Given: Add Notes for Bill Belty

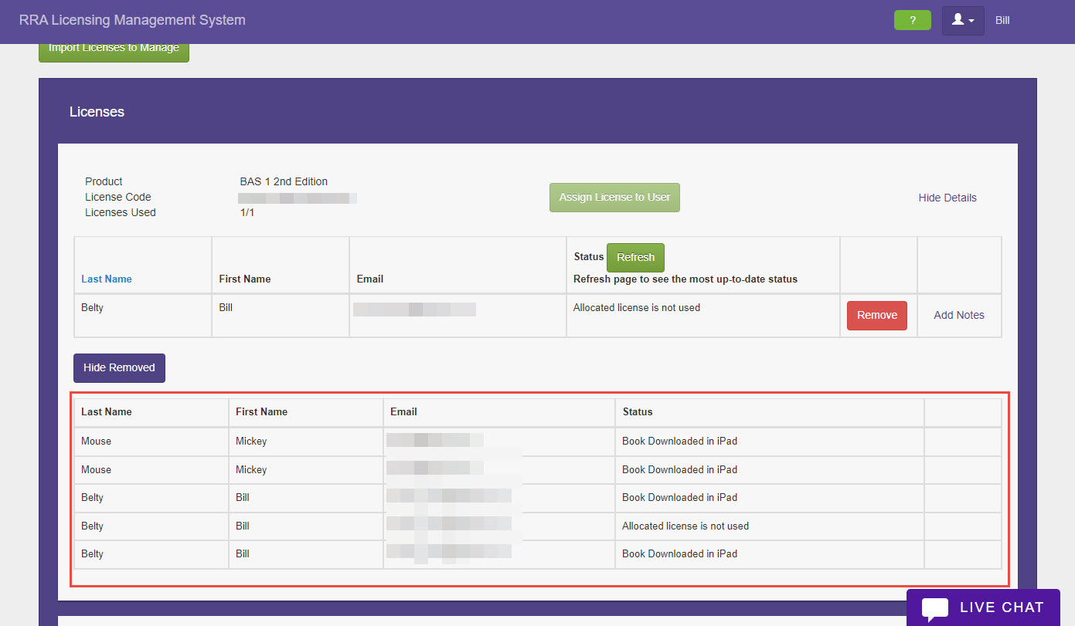Looking at the screenshot, I should click(959, 315).
